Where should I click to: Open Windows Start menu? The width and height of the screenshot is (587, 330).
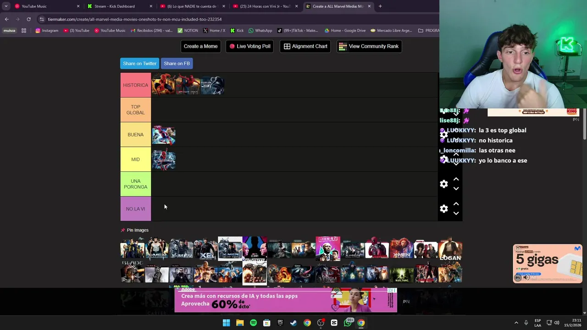tap(226, 323)
